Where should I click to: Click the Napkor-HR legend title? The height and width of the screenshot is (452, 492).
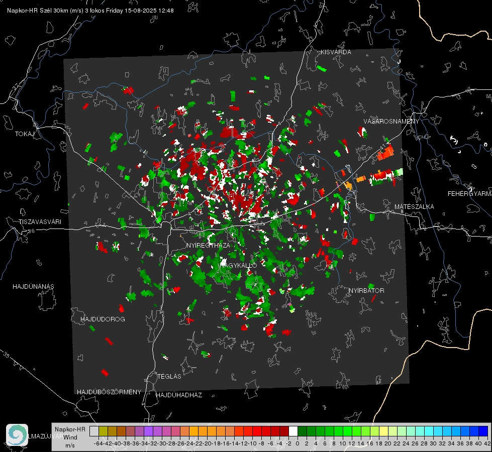coord(70,429)
